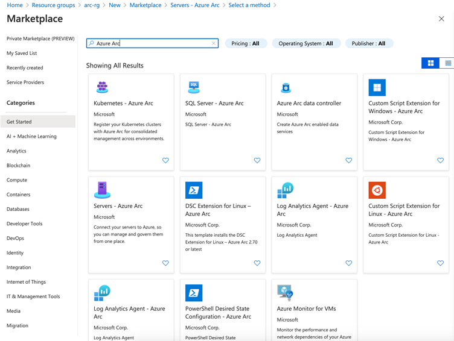The width and height of the screenshot is (454, 341).
Task: Favorite Custom Script Extension for Linux
Action: pyautogui.click(x=440, y=263)
